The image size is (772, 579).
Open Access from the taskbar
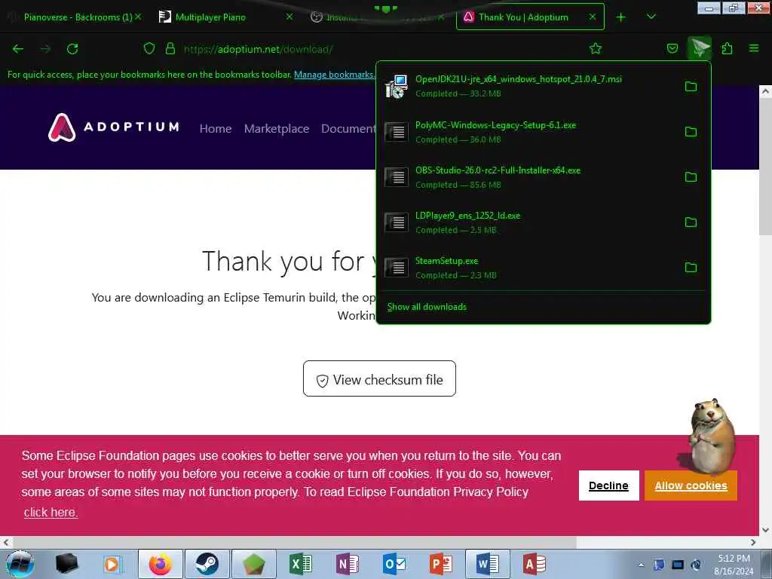click(x=535, y=564)
